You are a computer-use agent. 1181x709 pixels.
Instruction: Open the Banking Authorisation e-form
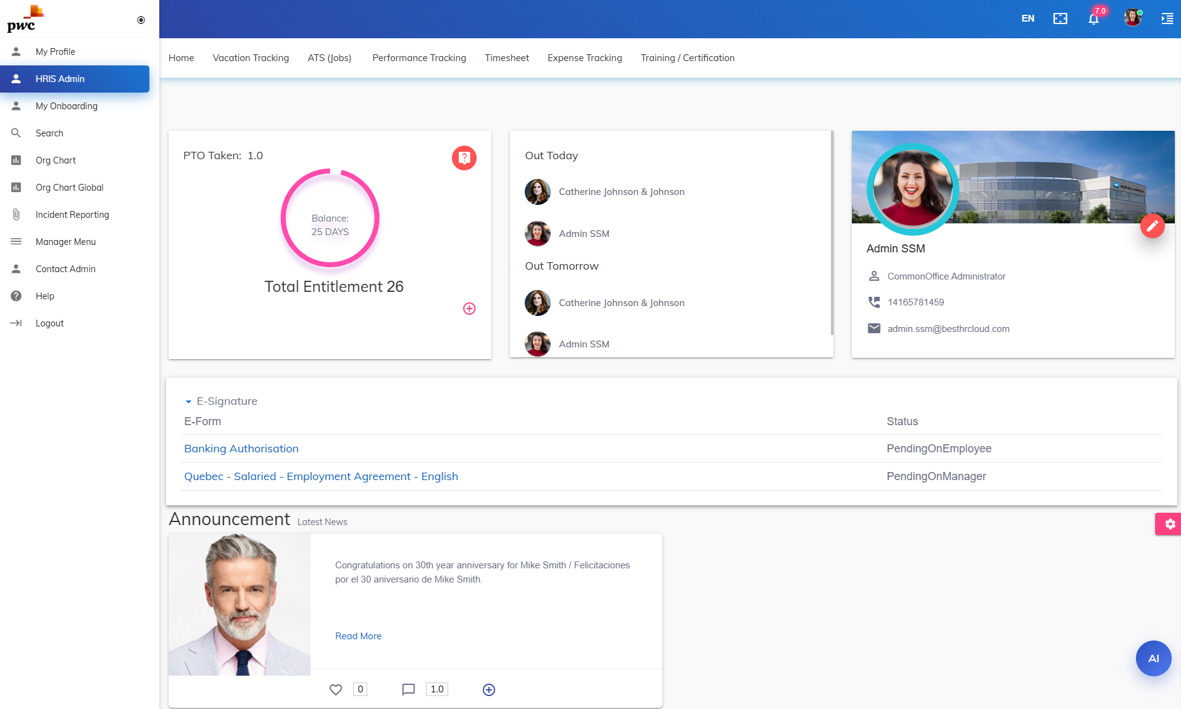coord(241,449)
